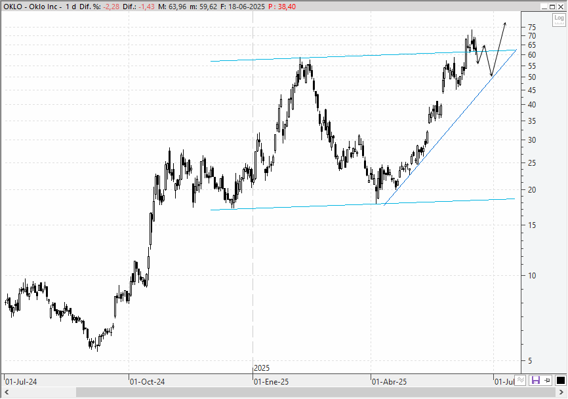
Task: Select the upper cyan resistance trendline
Action: click(x=362, y=56)
